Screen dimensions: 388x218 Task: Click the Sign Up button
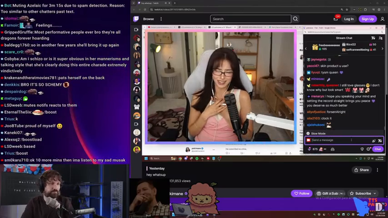pyautogui.click(x=368, y=19)
